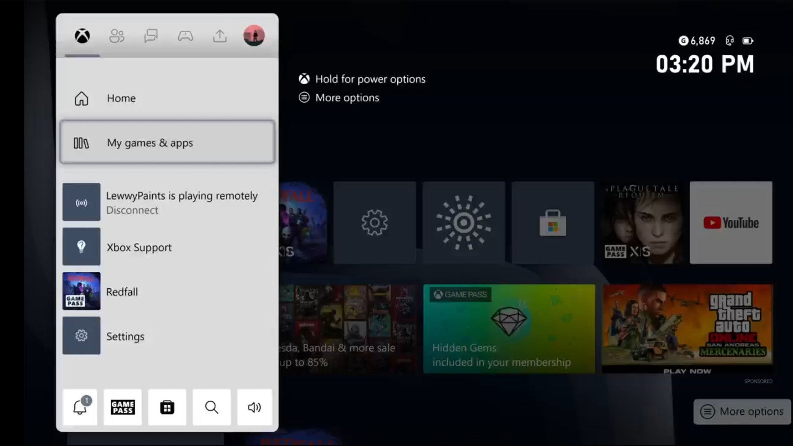This screenshot has width=793, height=446.
Task: Open the Microsoft Store tile on dashboard
Action: [x=553, y=222]
